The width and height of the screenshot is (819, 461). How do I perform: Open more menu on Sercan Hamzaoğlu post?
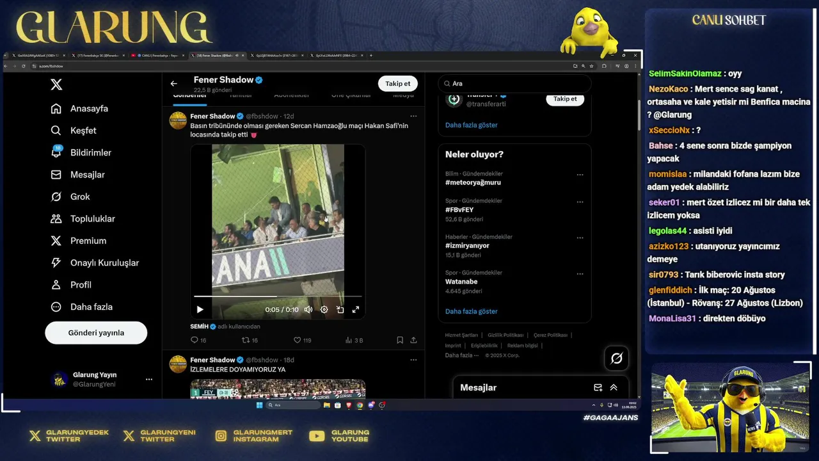click(413, 116)
